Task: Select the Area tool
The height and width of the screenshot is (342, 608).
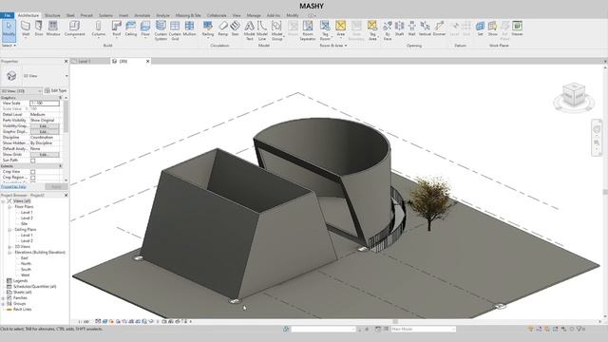Action: pyautogui.click(x=340, y=28)
